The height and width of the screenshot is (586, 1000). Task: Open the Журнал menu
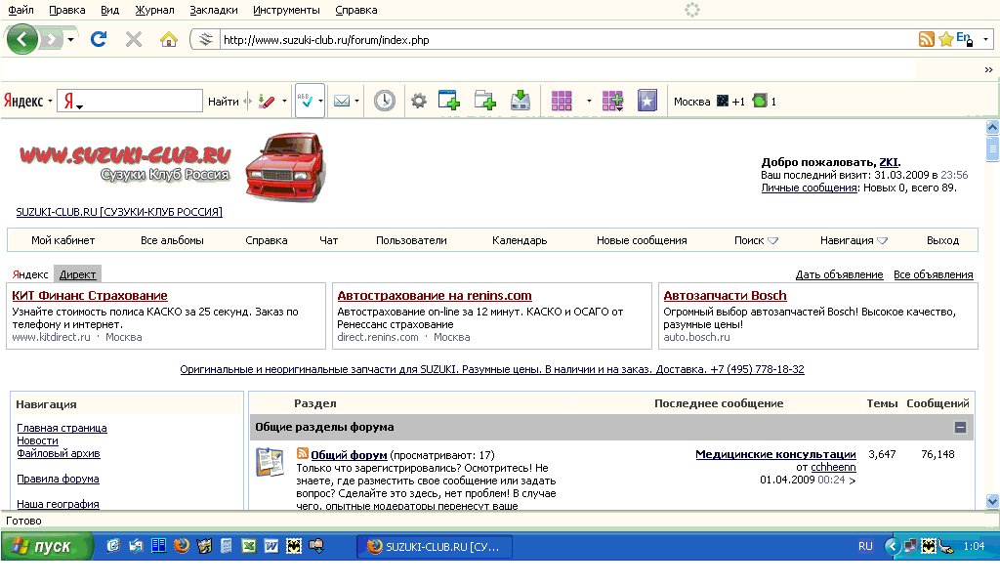(x=154, y=10)
